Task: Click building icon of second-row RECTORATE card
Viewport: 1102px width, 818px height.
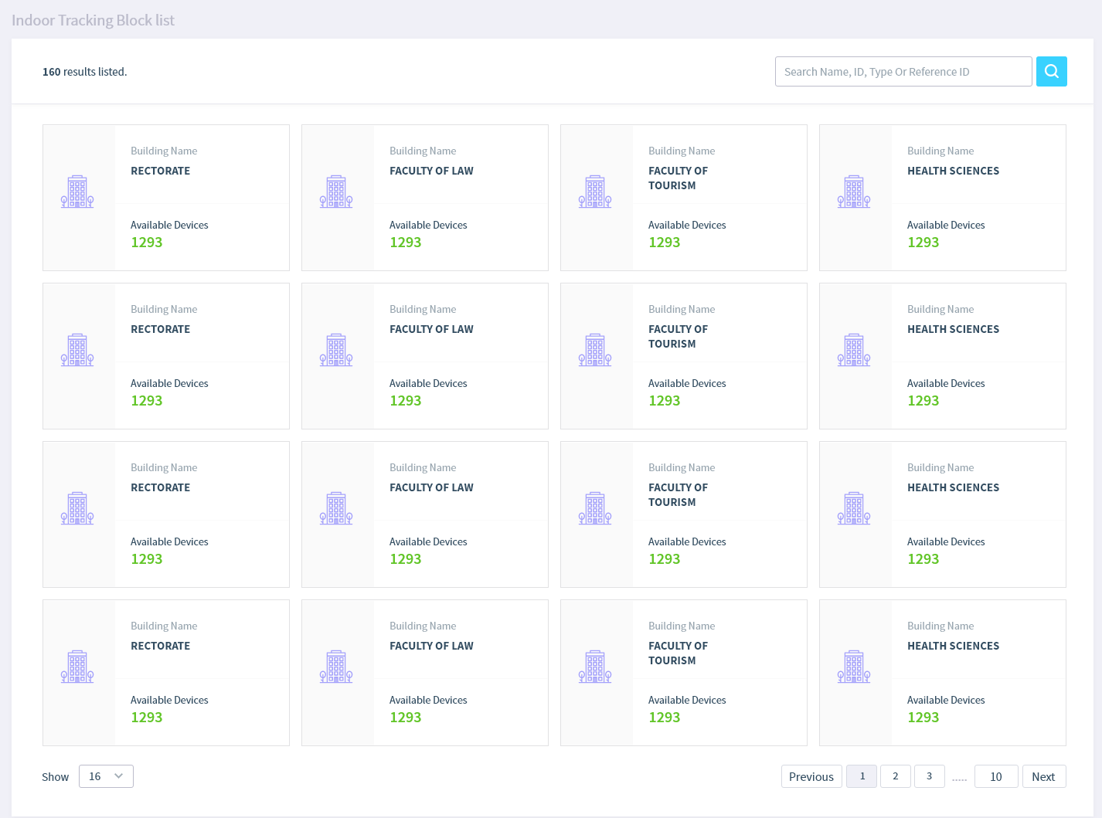Action: pos(77,350)
